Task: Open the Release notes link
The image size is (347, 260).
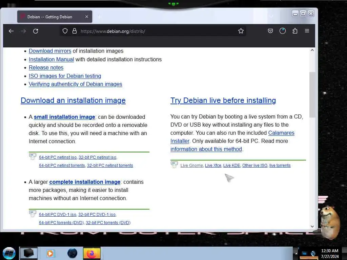Action: click(46, 68)
